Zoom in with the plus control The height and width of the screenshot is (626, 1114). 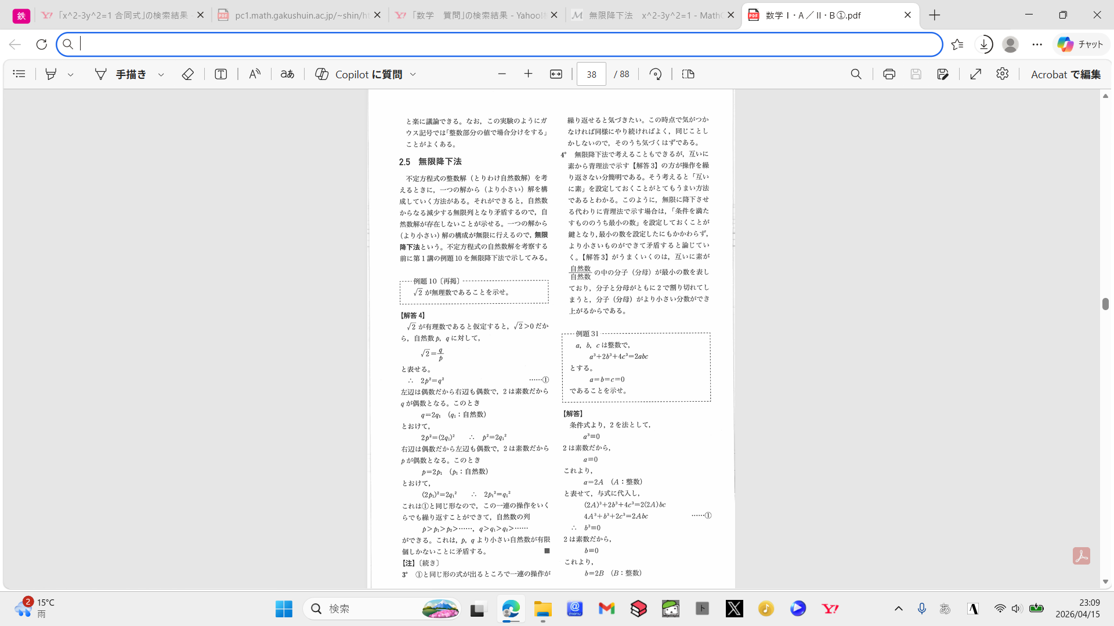(x=528, y=74)
